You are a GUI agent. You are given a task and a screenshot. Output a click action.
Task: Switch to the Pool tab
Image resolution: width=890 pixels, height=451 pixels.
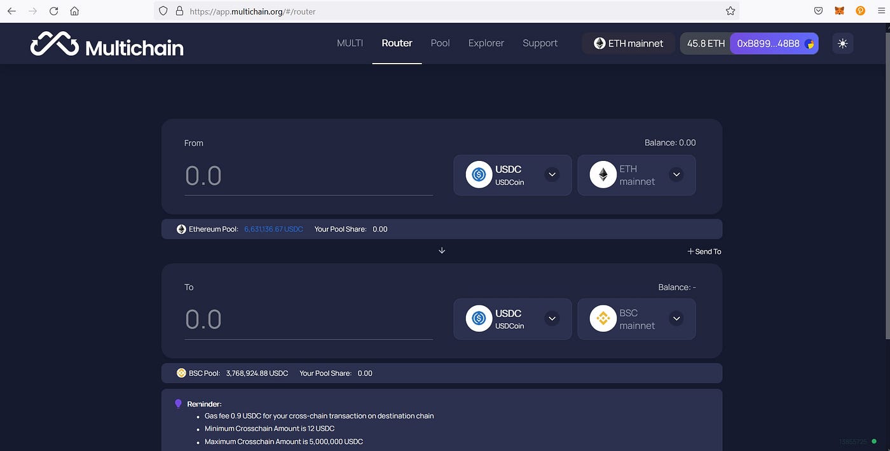click(x=440, y=43)
